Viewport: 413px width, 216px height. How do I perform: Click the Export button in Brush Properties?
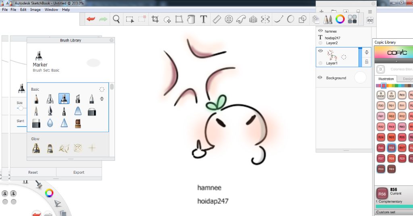pos(79,172)
